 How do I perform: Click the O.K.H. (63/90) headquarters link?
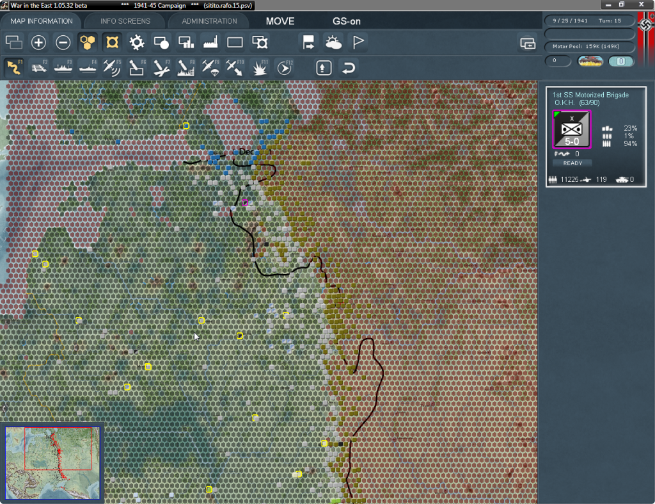tap(577, 103)
